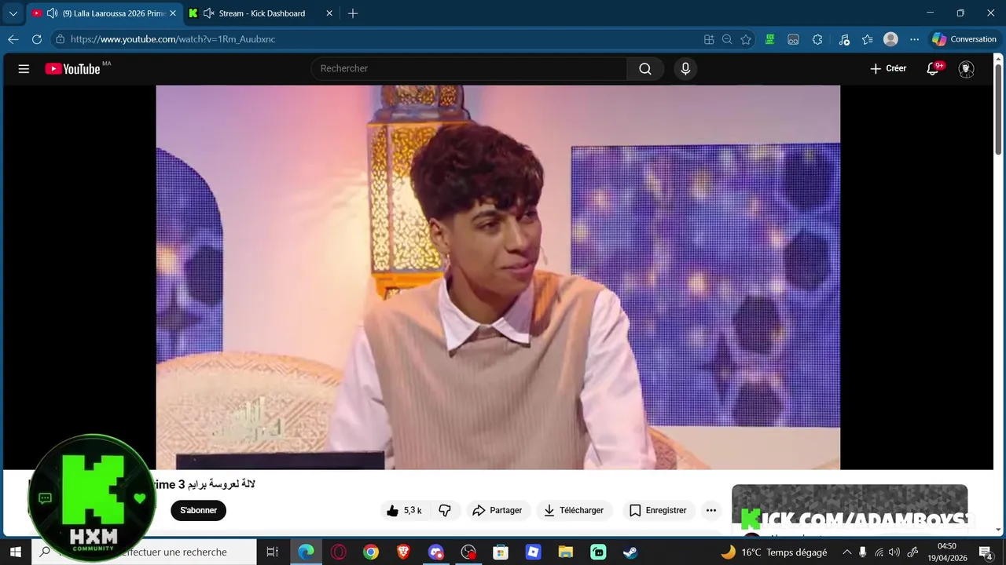Dislike the video with thumbs down
Image resolution: width=1006 pixels, height=565 pixels.
tap(445, 510)
